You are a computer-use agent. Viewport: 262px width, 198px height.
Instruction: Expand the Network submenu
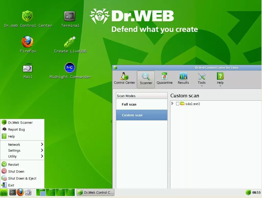click(x=22, y=144)
